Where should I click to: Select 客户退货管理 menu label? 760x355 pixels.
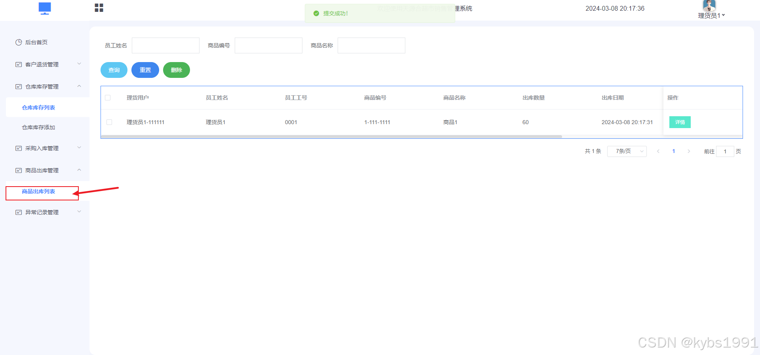pos(42,64)
